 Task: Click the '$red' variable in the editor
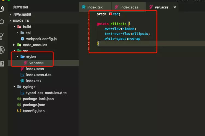(101, 14)
